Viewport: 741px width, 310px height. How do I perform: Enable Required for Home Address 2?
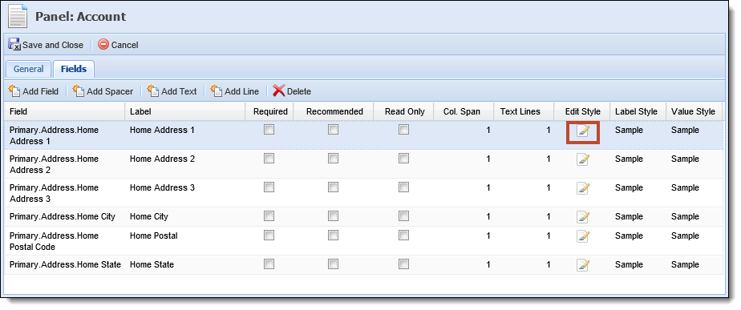pyautogui.click(x=269, y=158)
